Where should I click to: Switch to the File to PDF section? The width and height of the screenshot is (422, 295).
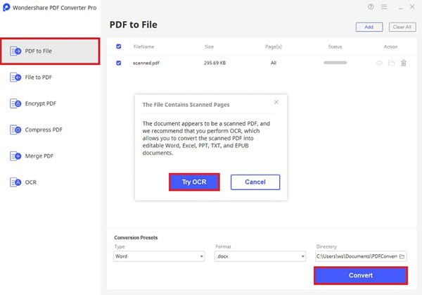(50, 77)
